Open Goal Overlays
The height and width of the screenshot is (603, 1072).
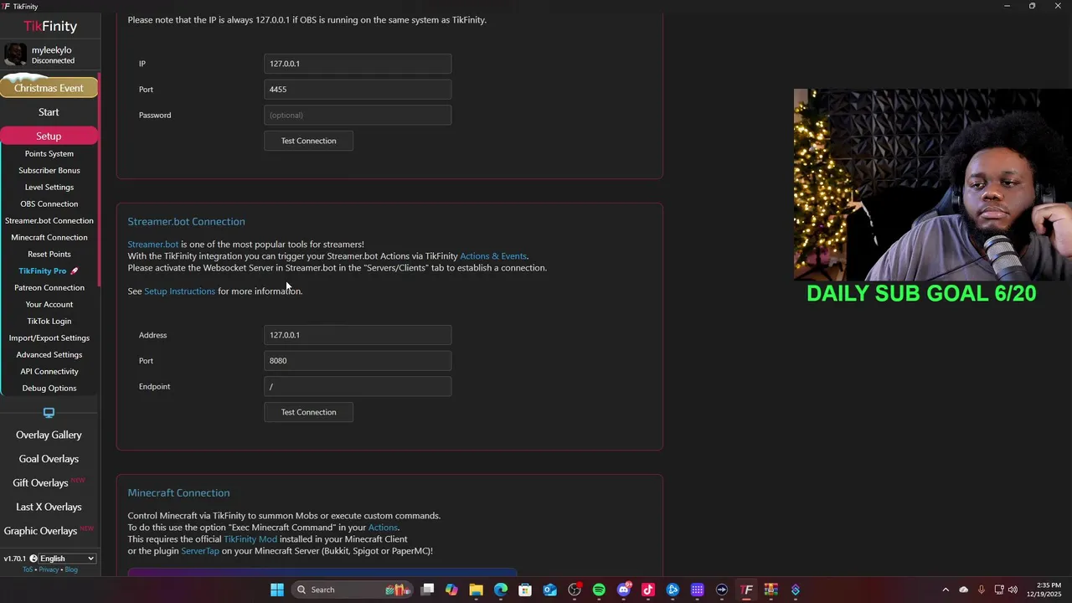pyautogui.click(x=49, y=459)
